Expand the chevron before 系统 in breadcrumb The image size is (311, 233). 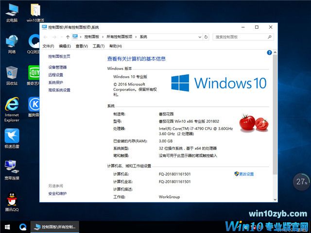tap(136, 37)
